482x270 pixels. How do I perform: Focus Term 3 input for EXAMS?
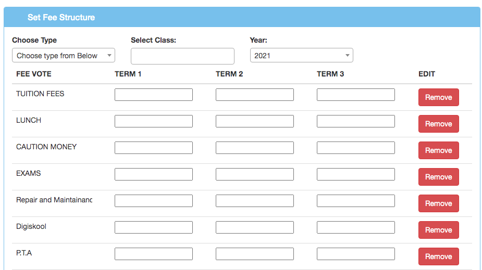(355, 174)
